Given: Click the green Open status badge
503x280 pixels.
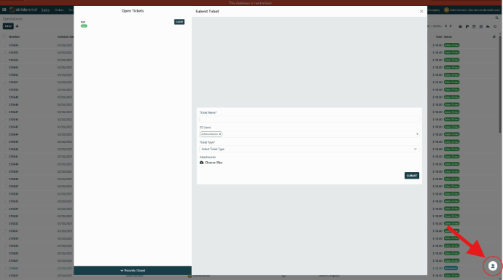Looking at the screenshot, I should coord(84,26).
